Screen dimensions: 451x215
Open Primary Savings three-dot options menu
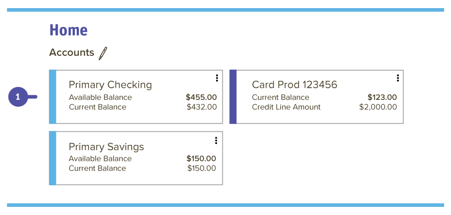[x=216, y=140]
